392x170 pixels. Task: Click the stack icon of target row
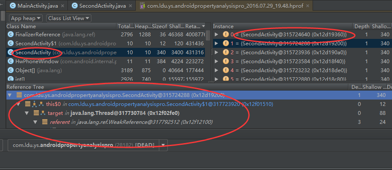coord(36,113)
